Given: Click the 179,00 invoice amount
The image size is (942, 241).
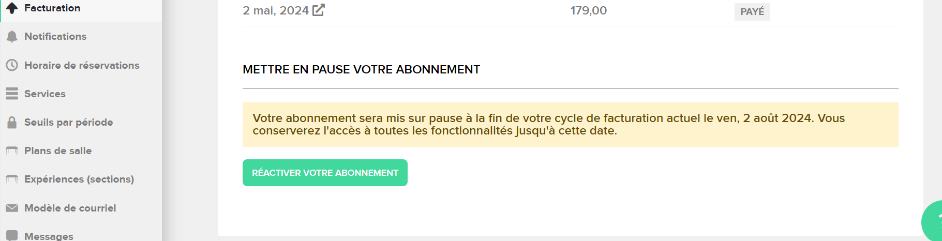Looking at the screenshot, I should click(x=589, y=10).
